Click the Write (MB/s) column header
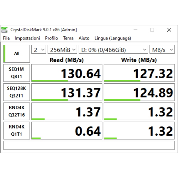The width and height of the screenshot is (178, 178). point(139,60)
